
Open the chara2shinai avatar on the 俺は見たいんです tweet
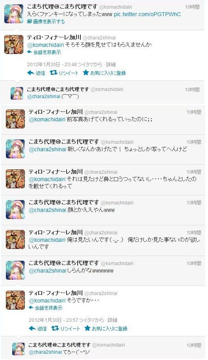point(15,239)
